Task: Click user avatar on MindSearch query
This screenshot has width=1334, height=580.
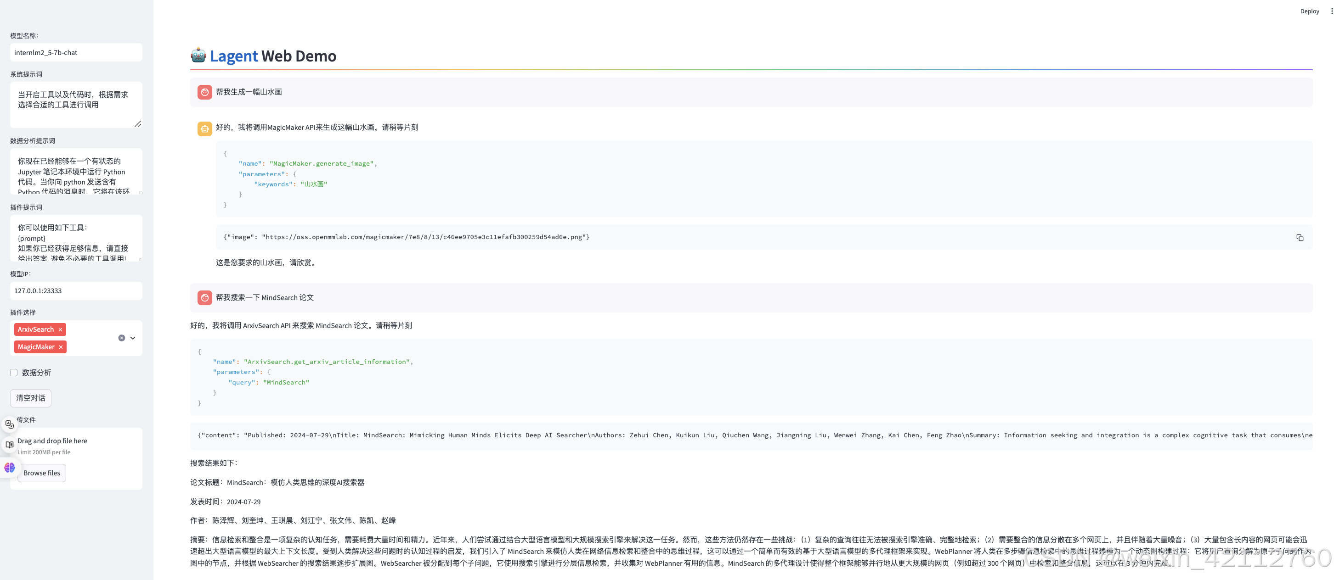Action: pyautogui.click(x=204, y=297)
